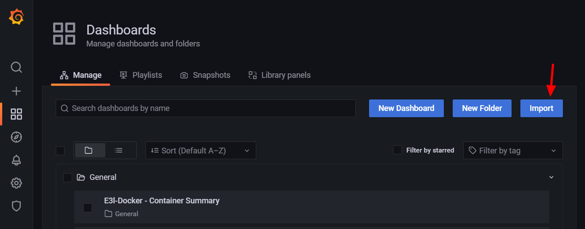
Task: Open the Dashboards four-squares sidebar icon
Action: click(16, 114)
